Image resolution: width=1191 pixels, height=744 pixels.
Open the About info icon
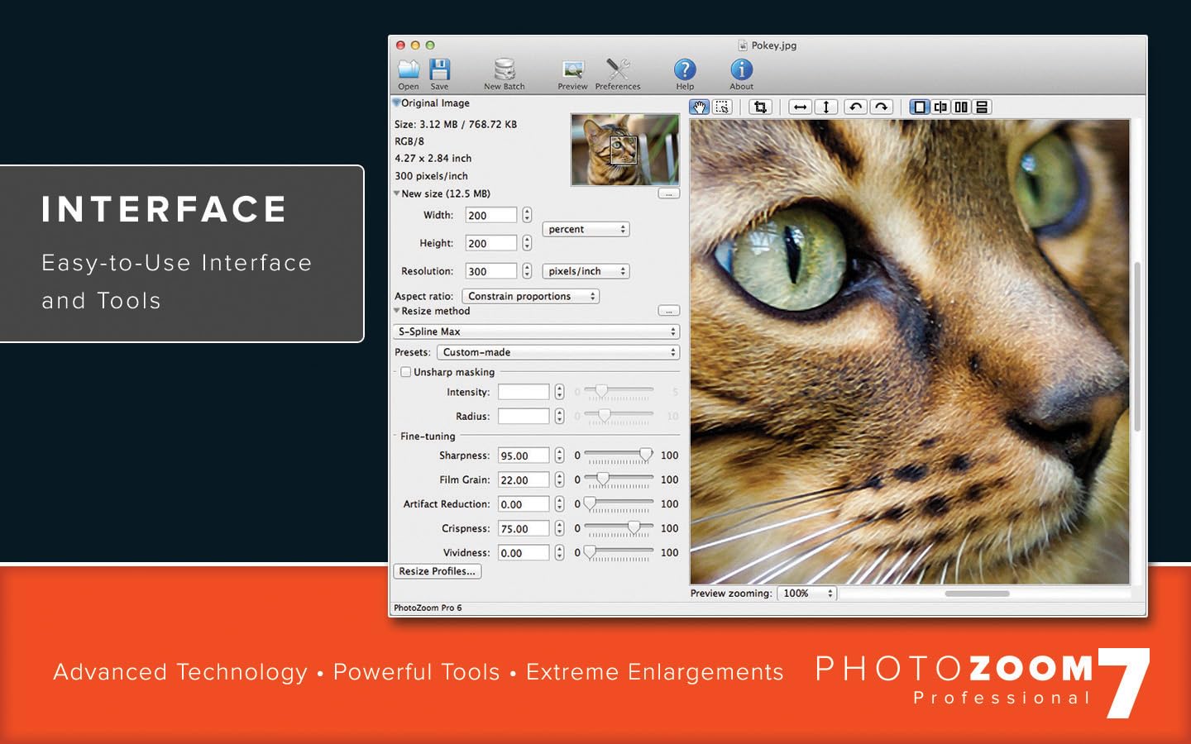tap(741, 69)
